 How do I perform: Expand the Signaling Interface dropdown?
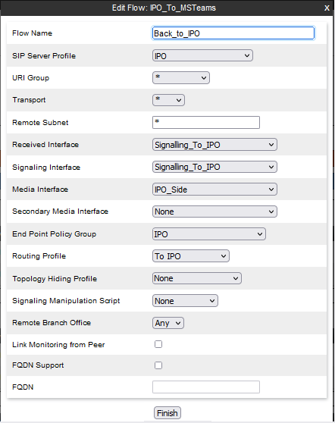point(214,167)
